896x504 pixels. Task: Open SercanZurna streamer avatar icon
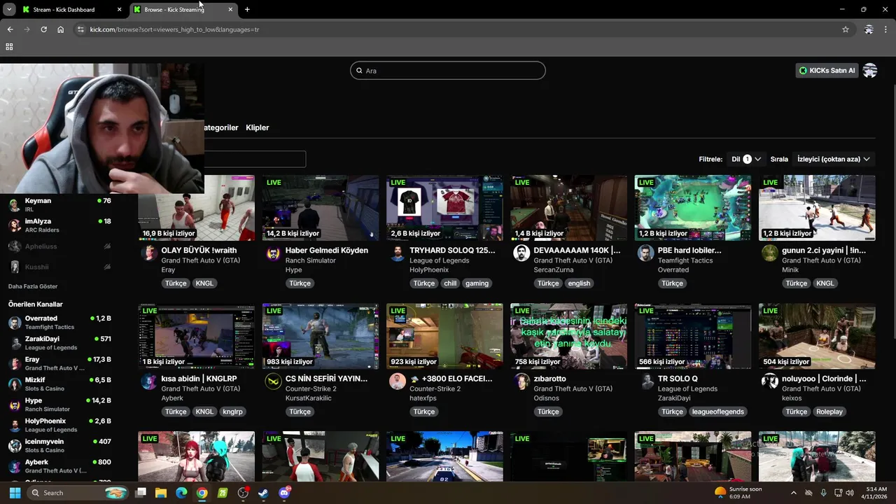[x=521, y=253]
